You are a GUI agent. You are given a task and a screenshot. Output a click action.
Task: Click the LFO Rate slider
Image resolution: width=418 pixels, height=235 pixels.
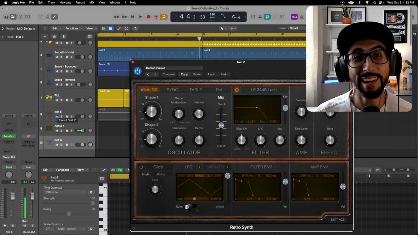click(x=196, y=199)
